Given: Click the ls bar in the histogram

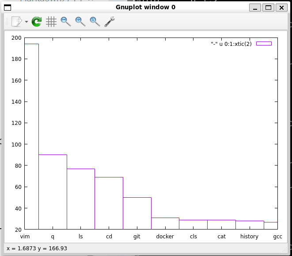Looking at the screenshot, I should click(x=81, y=199).
